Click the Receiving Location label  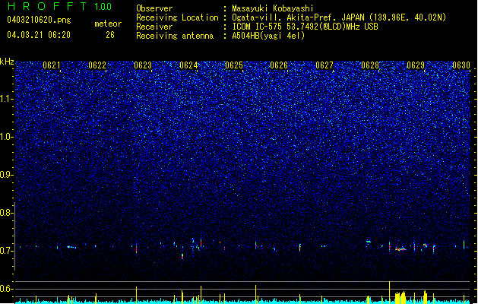tap(177, 17)
